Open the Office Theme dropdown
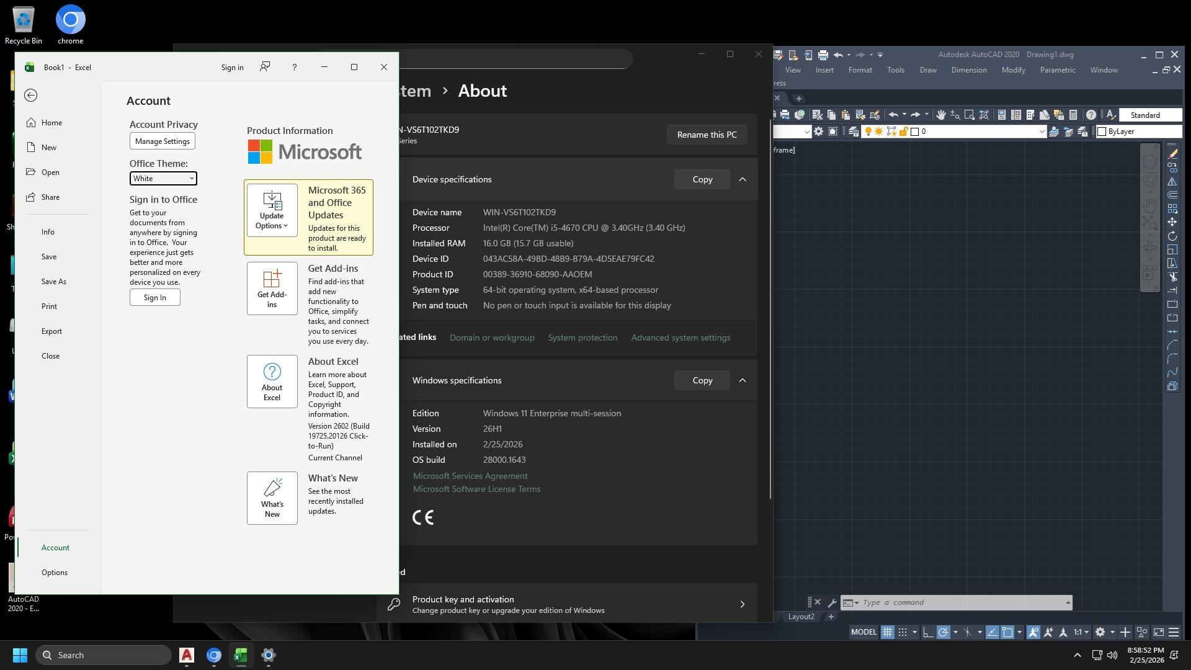1191x670 pixels. click(163, 179)
